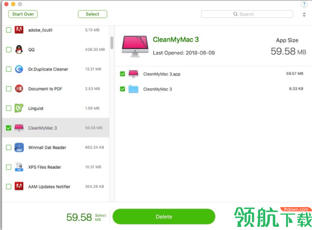Check the Dr.Duplicate Cleaner checkbox
This screenshot has width=312, height=230.
pos(9,69)
